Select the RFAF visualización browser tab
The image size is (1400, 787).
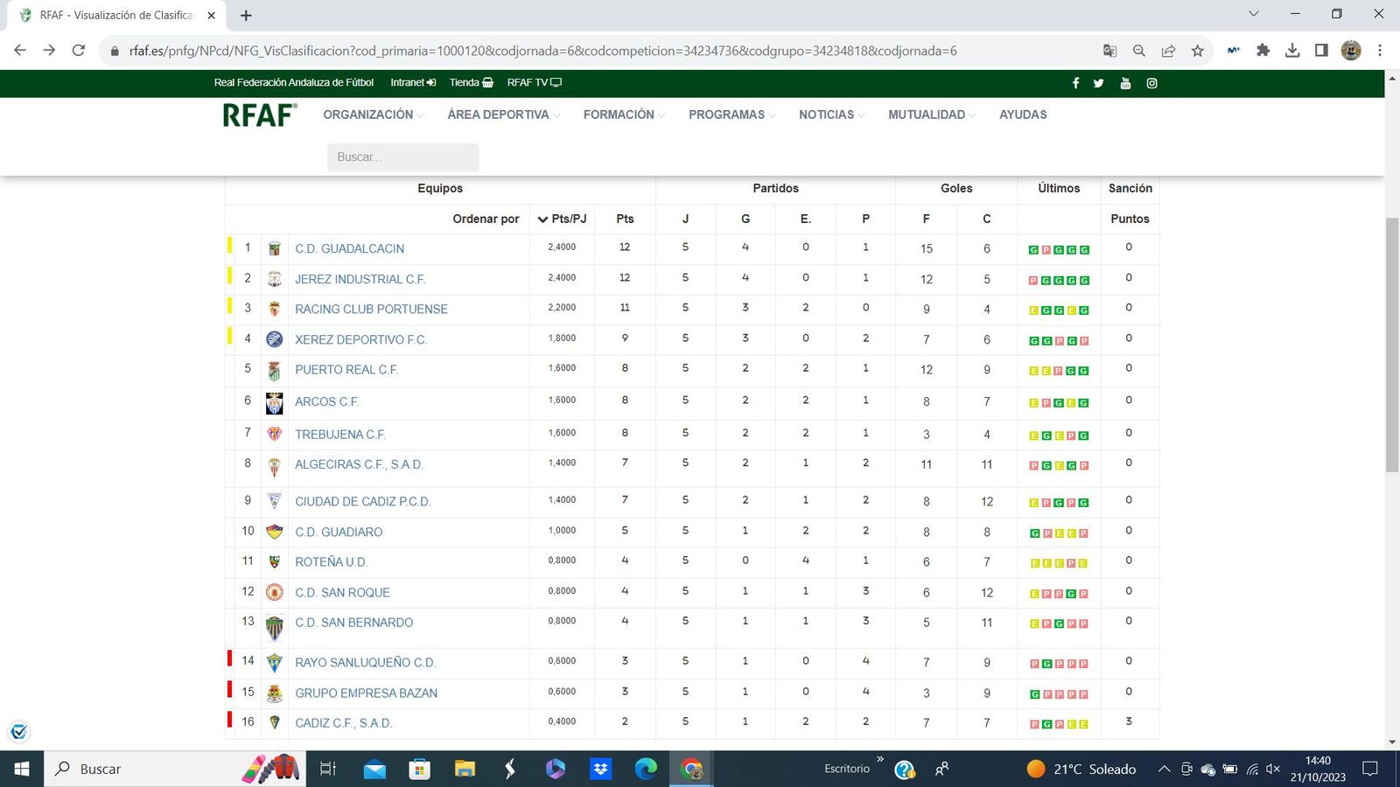tap(114, 15)
